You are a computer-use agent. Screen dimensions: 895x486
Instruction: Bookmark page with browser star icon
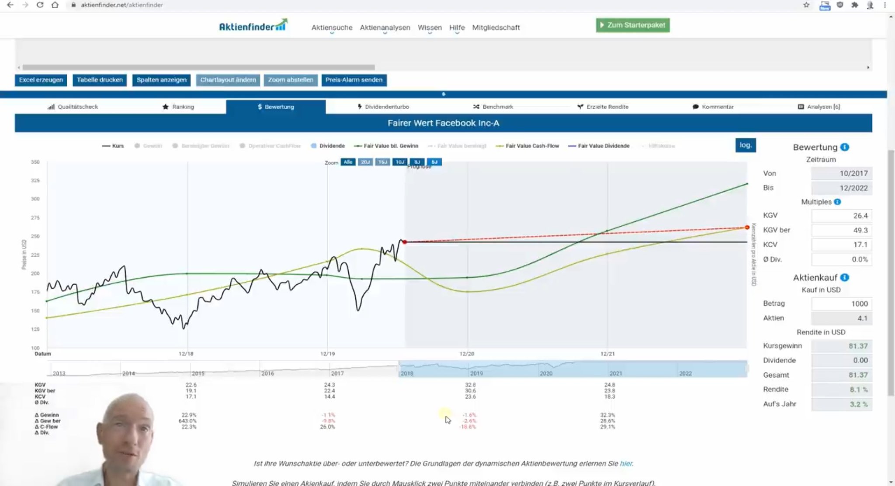(806, 5)
